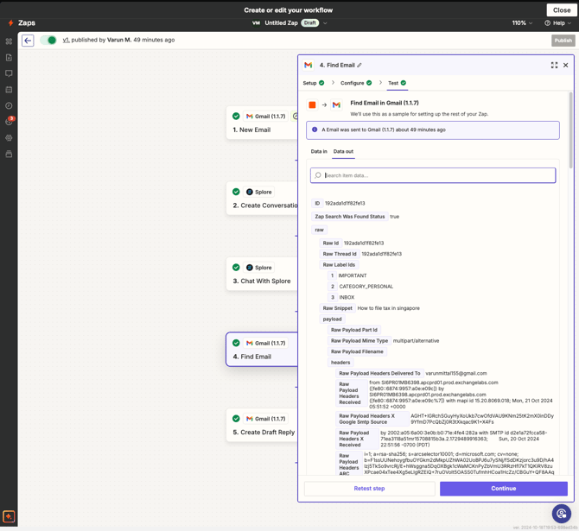Rename step with pencil icon next to Find Email
The width and height of the screenshot is (579, 531).
[359, 66]
